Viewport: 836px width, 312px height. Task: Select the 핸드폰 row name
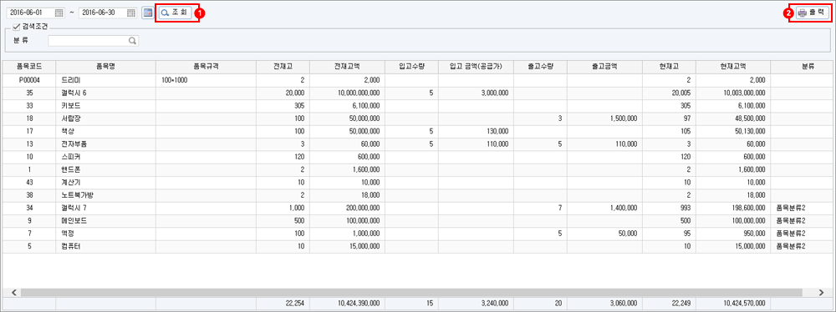(105, 169)
